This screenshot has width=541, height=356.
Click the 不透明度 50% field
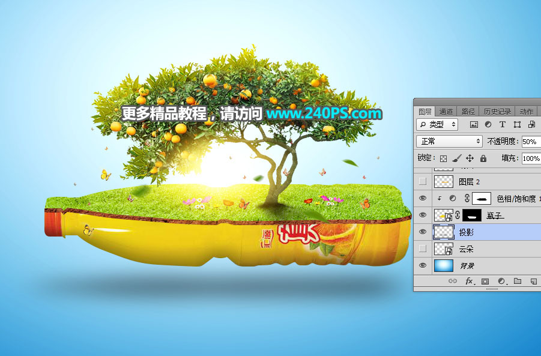(x=531, y=142)
